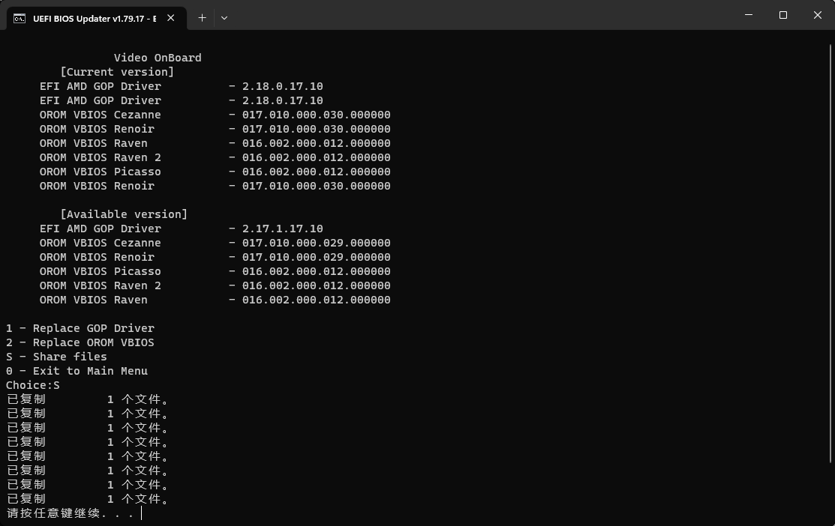Click the minimize icon in the title bar
Viewport: 835px width, 526px height.
pos(748,15)
